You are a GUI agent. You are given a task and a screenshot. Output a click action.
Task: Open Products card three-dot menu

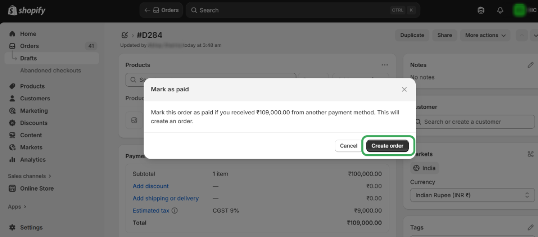coord(384,65)
